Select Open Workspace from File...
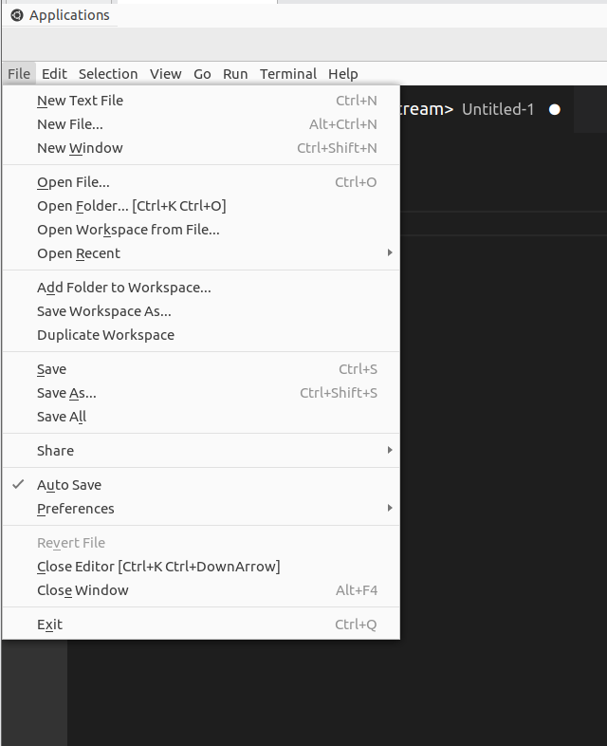The height and width of the screenshot is (746, 607). [128, 230]
